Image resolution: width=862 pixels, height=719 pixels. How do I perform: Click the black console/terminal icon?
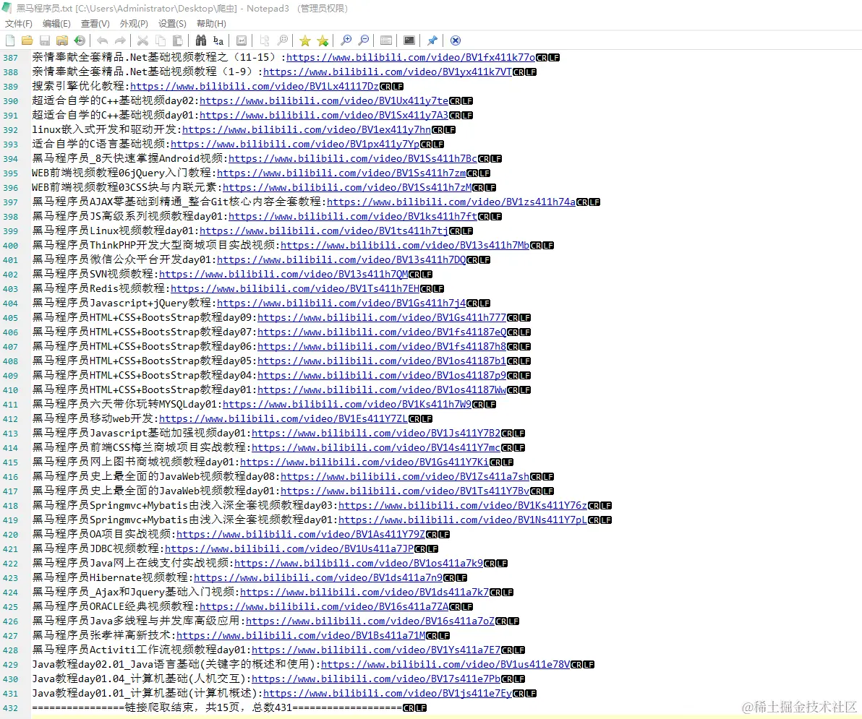[x=409, y=40]
